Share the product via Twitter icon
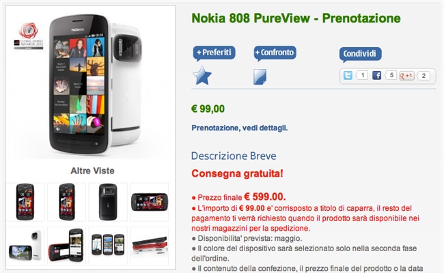 pyautogui.click(x=348, y=76)
